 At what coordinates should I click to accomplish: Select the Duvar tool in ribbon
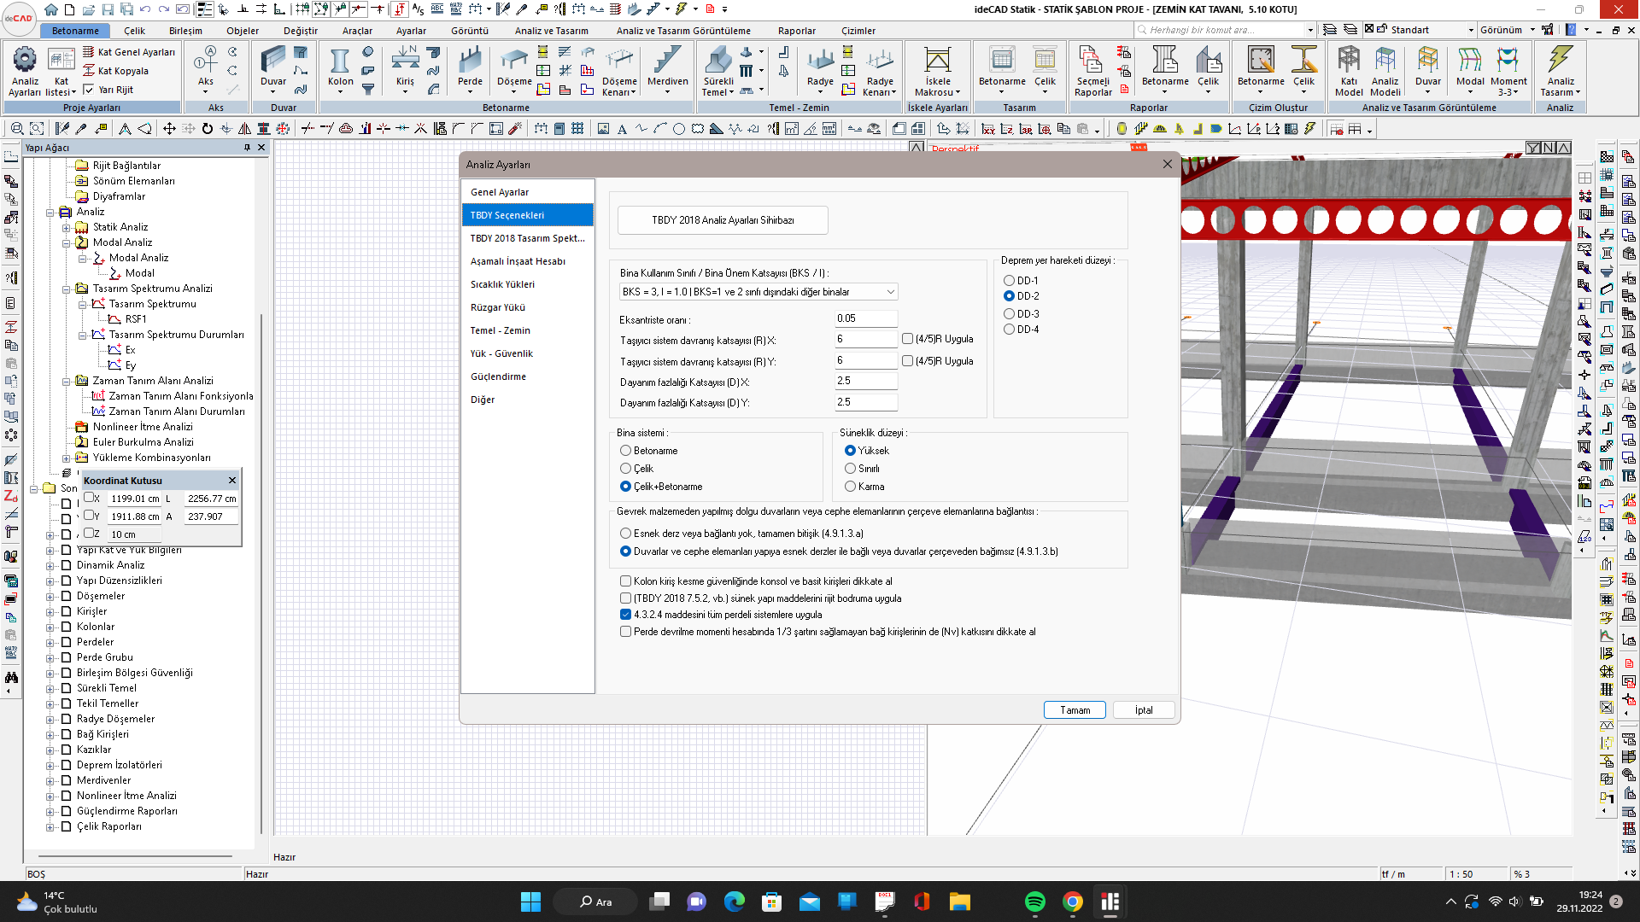click(273, 68)
